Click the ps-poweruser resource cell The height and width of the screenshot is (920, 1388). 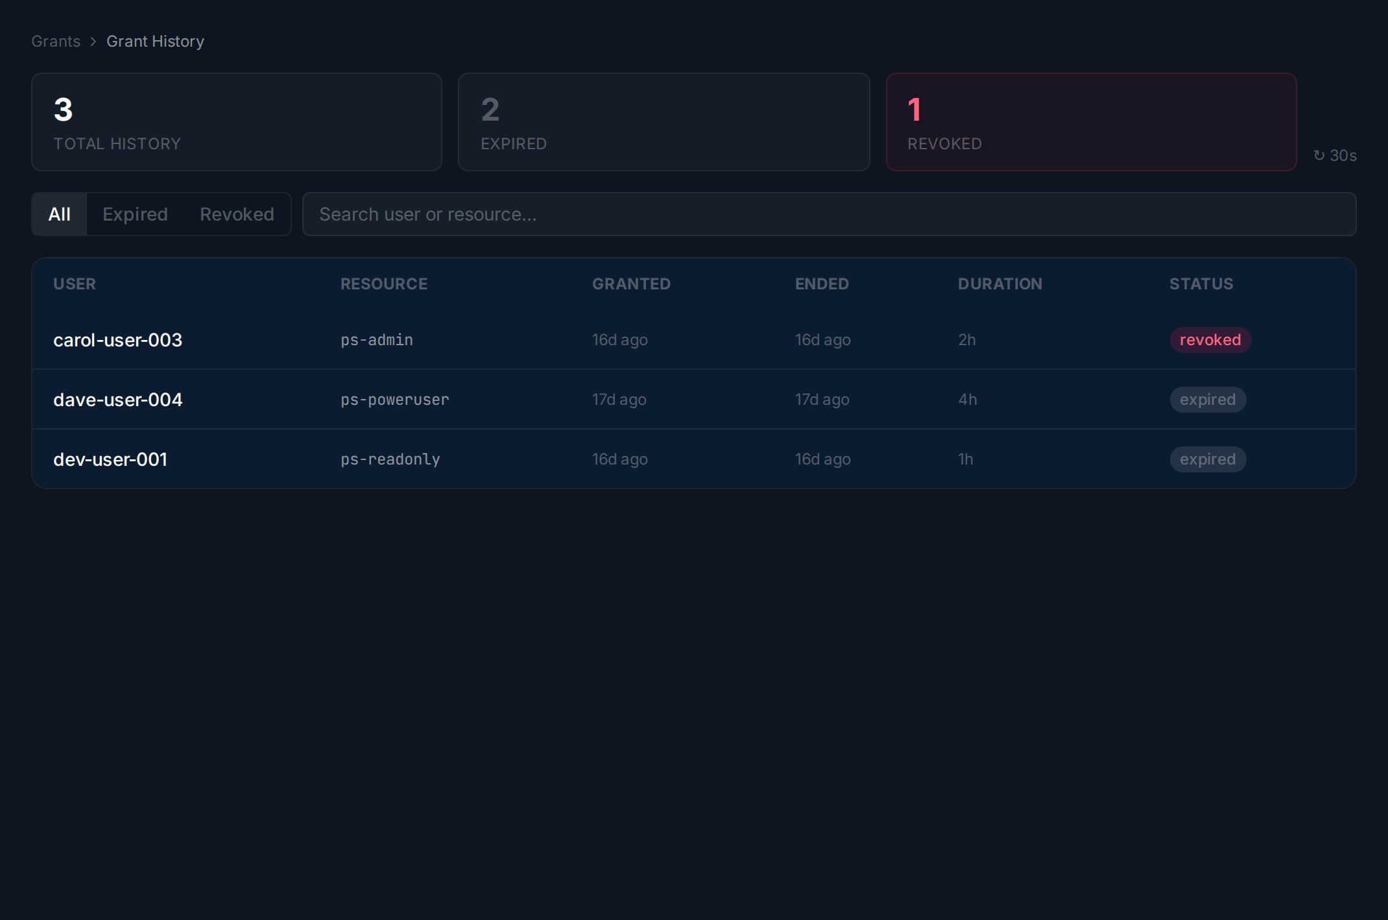[x=395, y=400]
